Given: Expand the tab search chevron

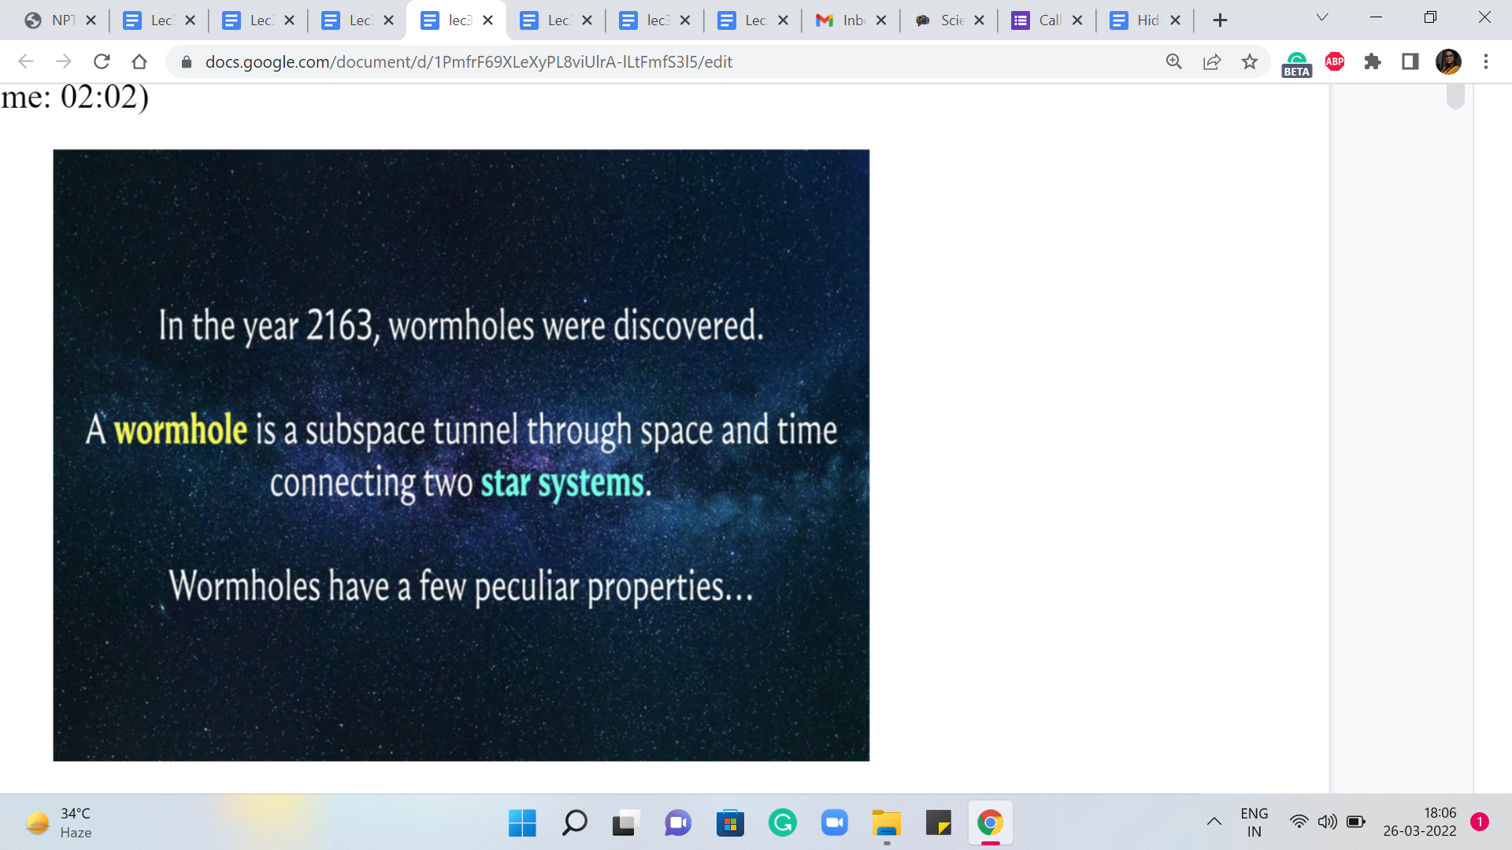Looking at the screenshot, I should [x=1322, y=17].
